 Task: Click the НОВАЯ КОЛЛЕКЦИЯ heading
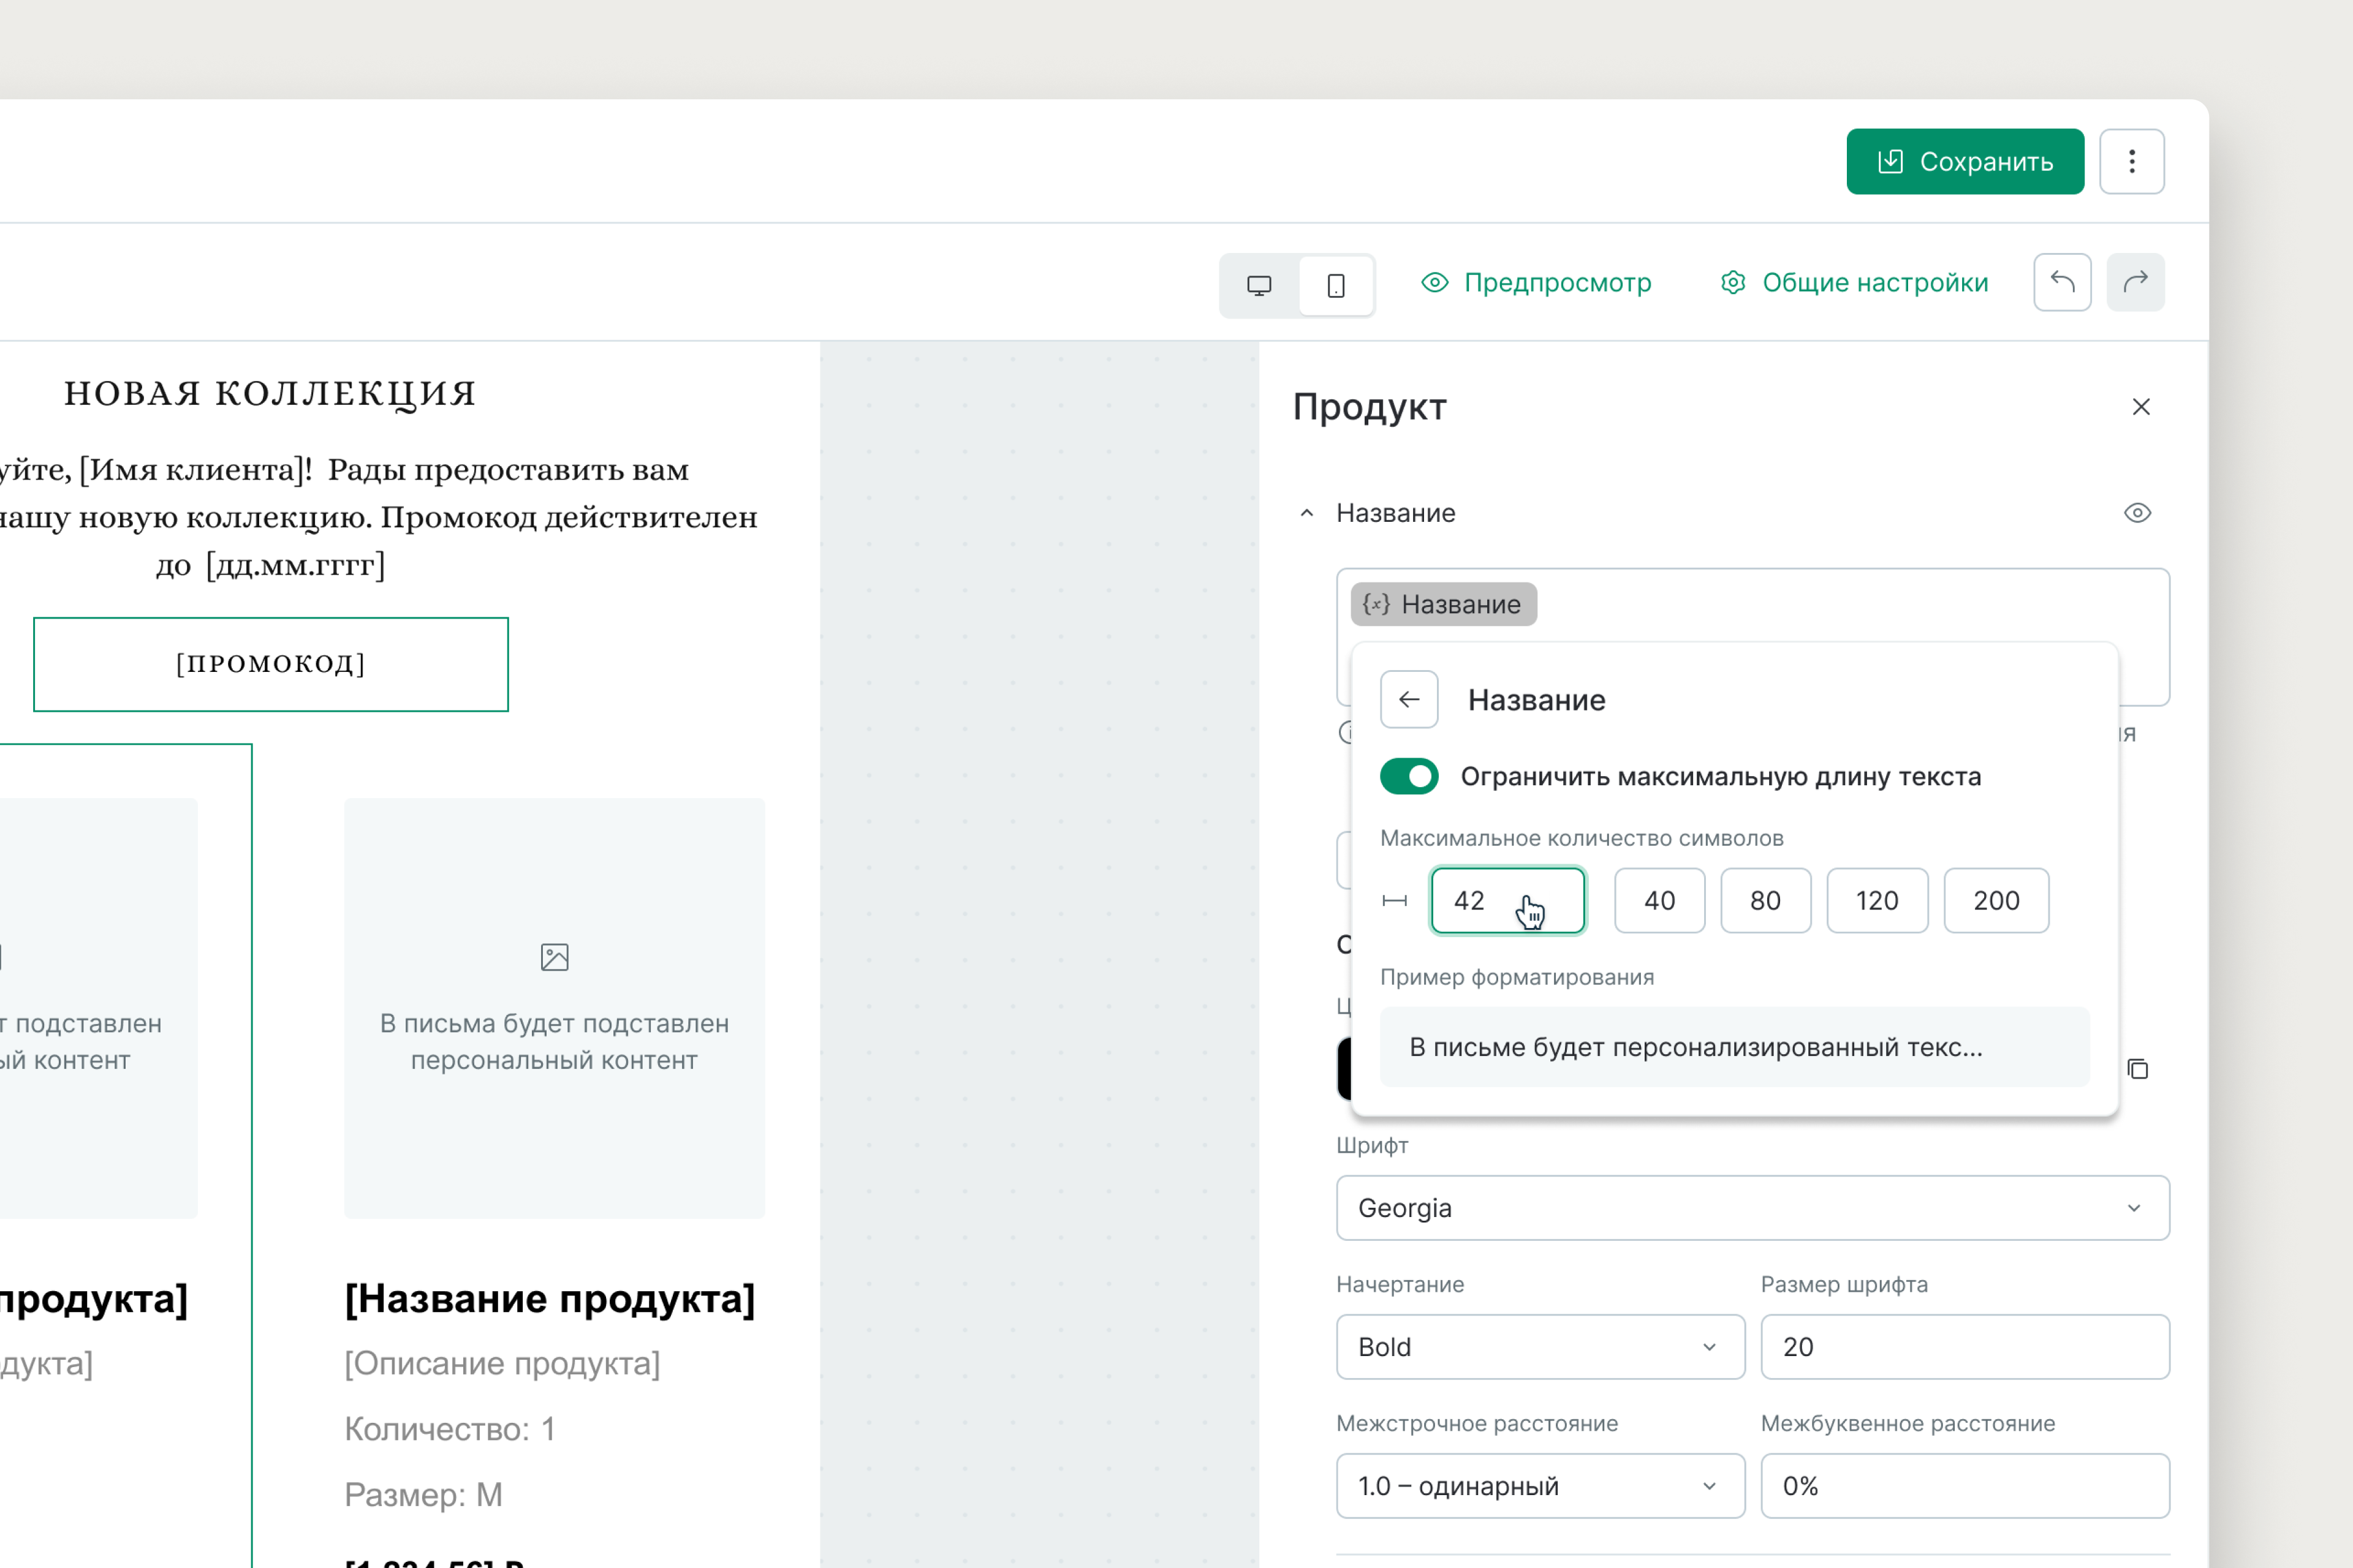[270, 394]
